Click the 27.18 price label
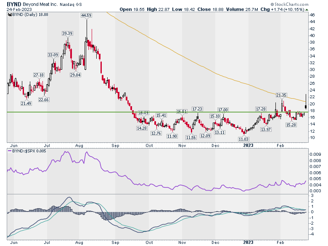Screen dimensions: 328x246 [x=39, y=75]
